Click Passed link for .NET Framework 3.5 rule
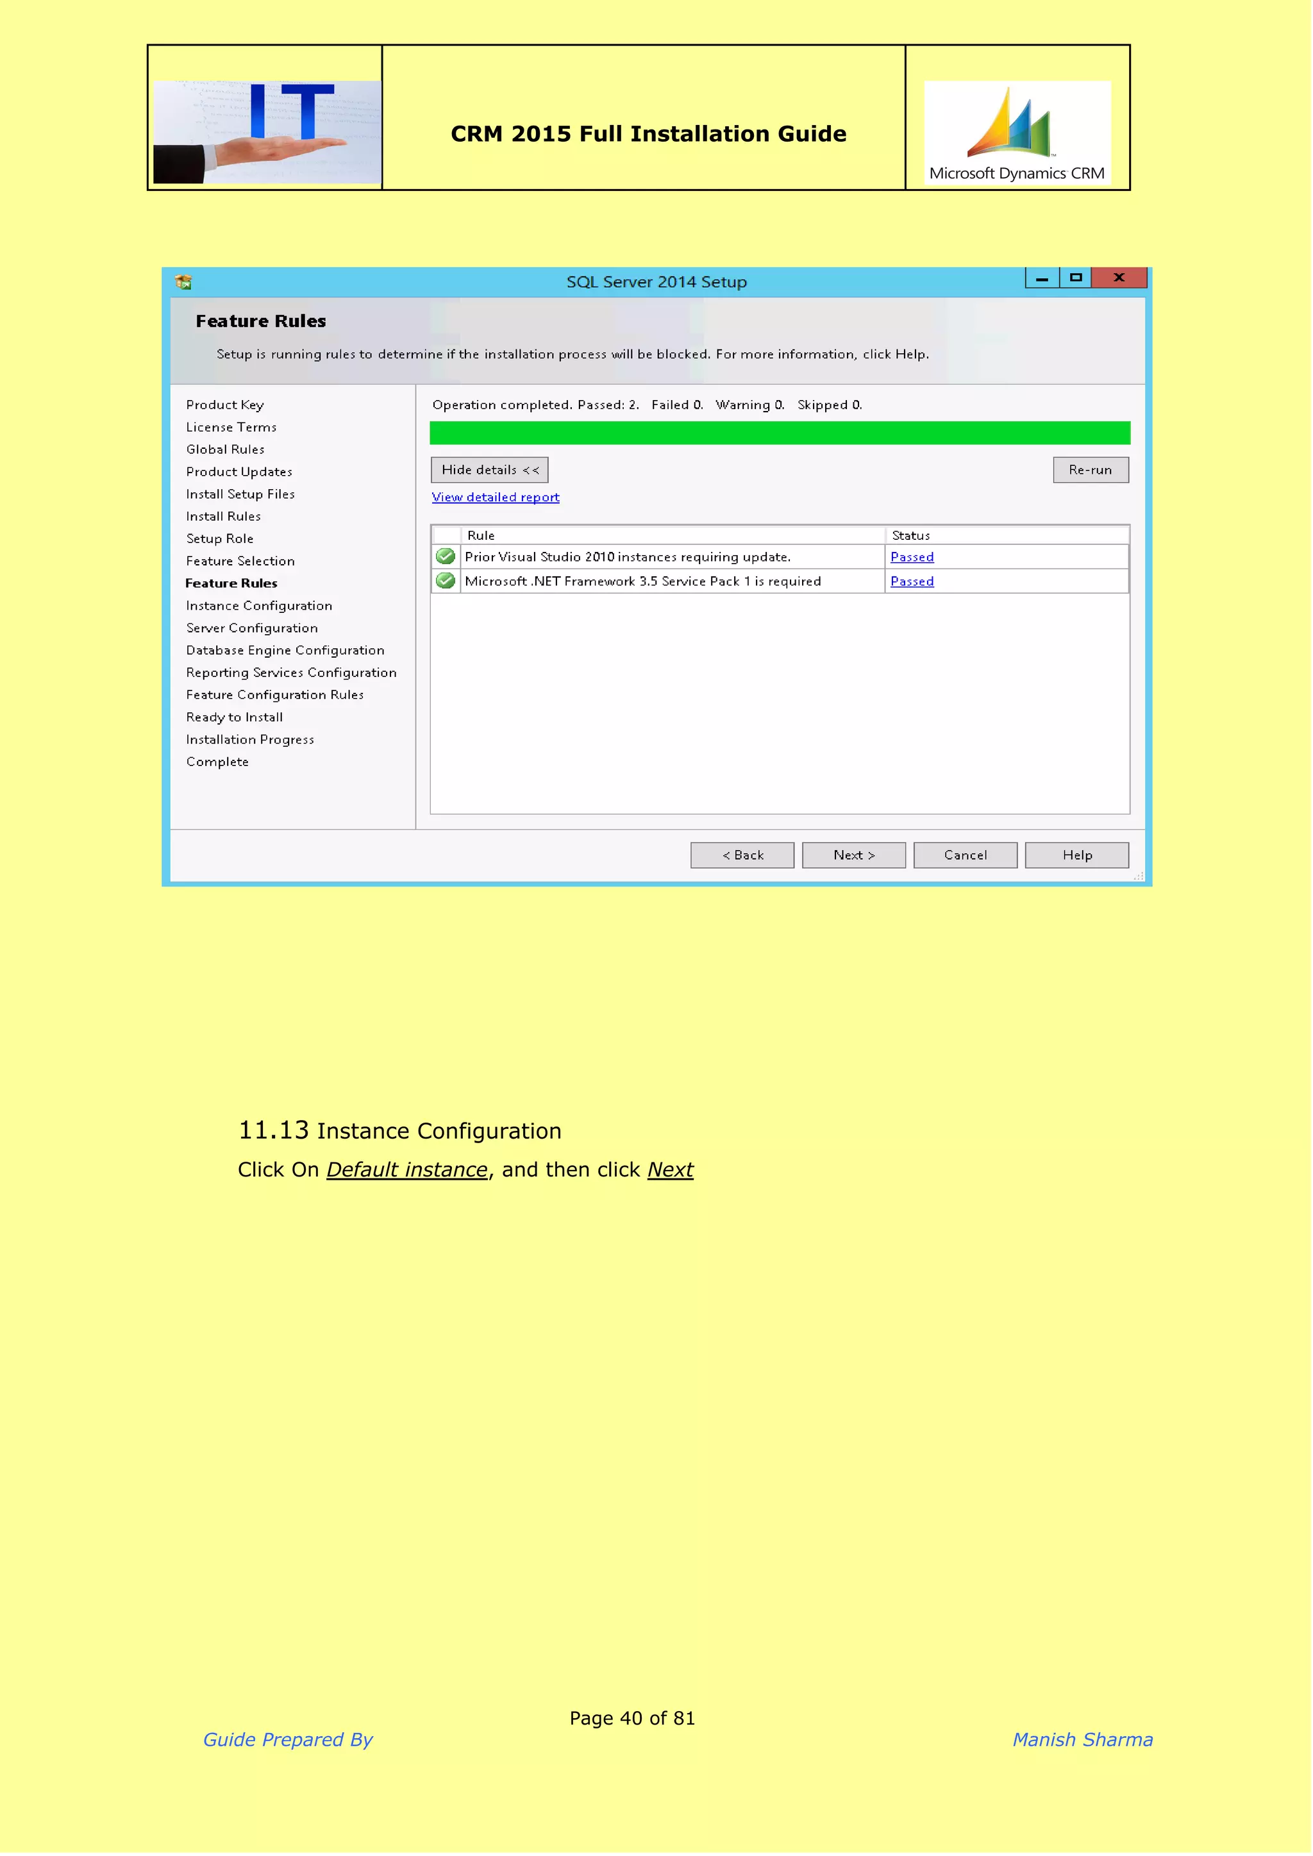The height and width of the screenshot is (1856, 1313). [x=913, y=582]
